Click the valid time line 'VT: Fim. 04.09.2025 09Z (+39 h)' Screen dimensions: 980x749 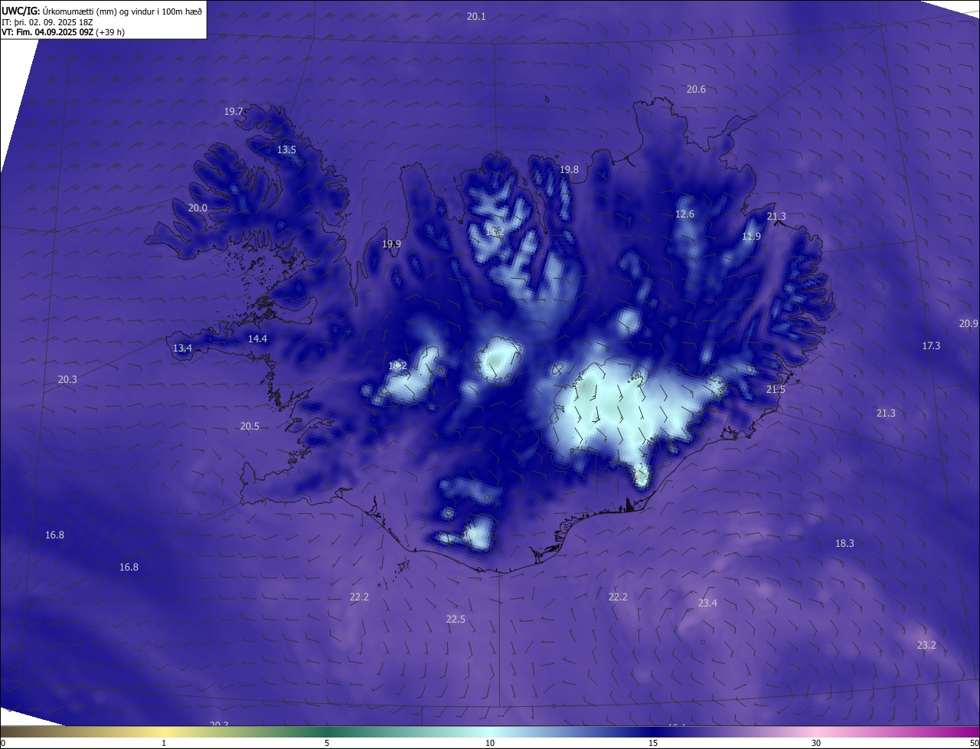63,32
